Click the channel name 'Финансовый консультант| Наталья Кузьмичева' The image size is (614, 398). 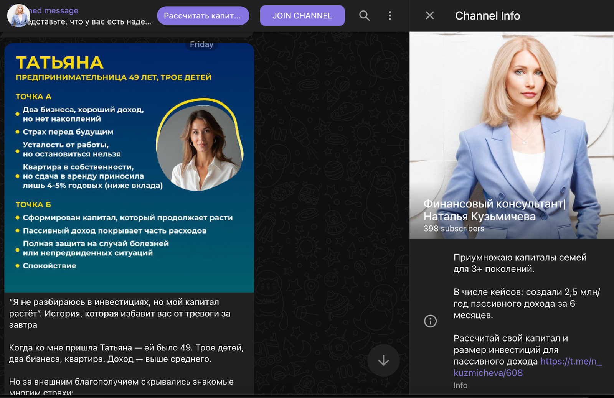[495, 210]
